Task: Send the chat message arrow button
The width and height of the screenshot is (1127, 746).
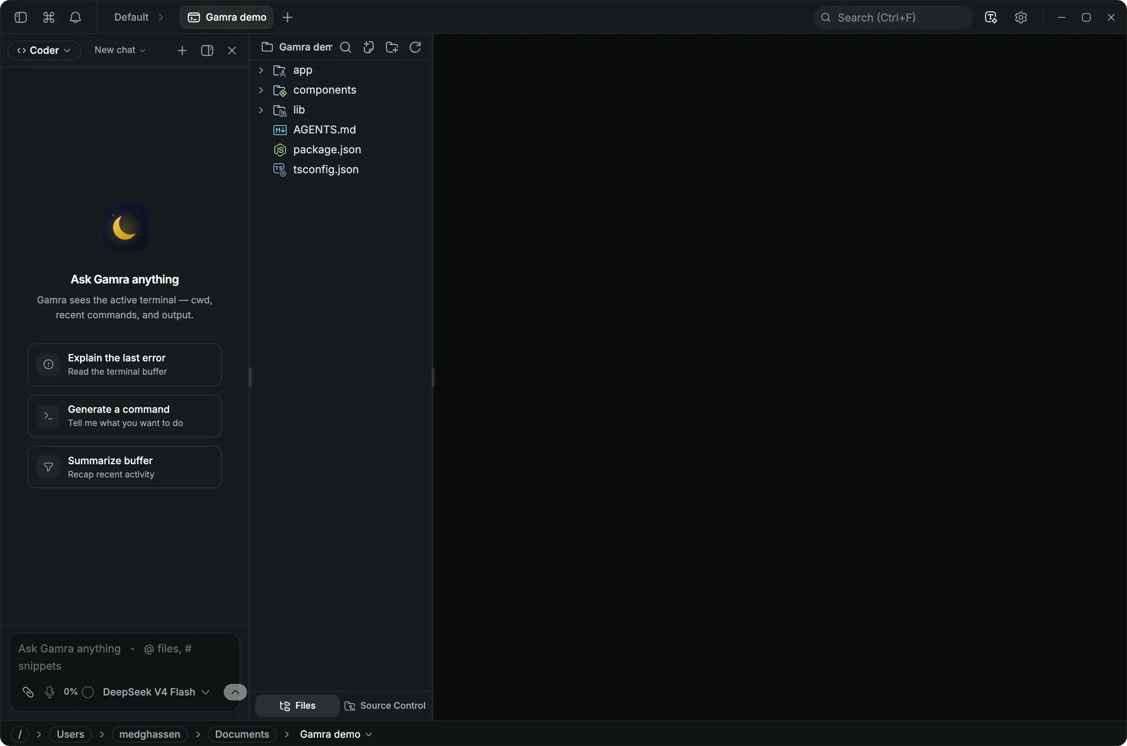Action: tap(235, 692)
